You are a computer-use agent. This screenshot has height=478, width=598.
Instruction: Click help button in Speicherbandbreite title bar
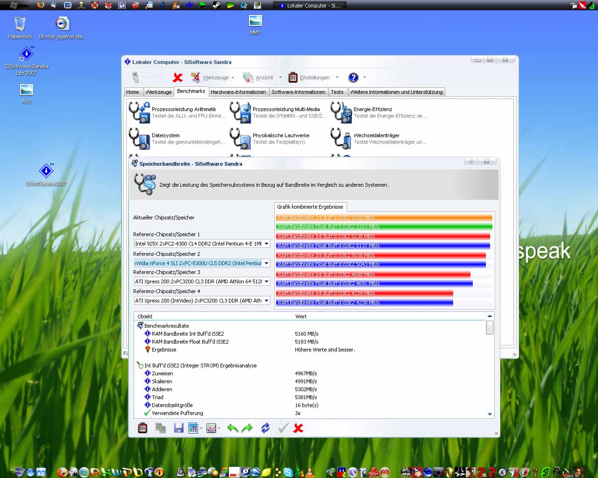click(471, 161)
